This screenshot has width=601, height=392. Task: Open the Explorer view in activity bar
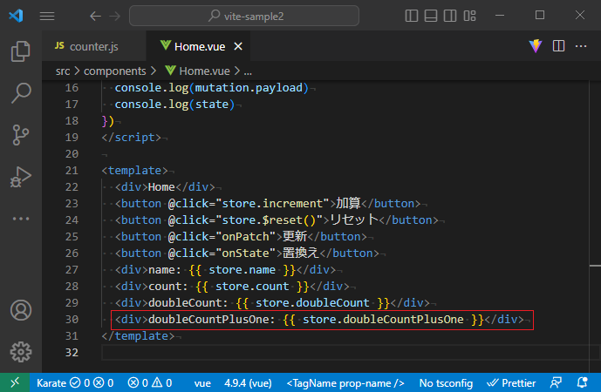coord(21,51)
